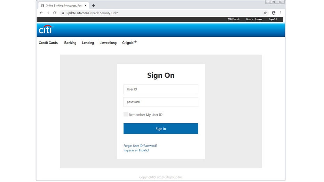Minimize the browser window

(268, 2)
